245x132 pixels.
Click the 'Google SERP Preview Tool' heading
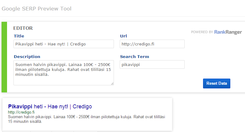click(36, 9)
